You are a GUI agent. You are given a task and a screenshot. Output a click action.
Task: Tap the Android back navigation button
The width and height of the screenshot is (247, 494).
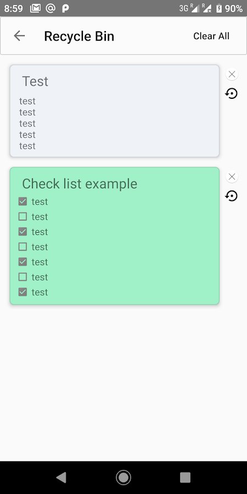coord(61,478)
